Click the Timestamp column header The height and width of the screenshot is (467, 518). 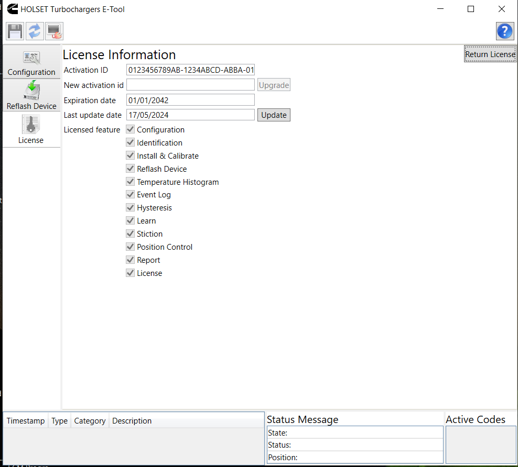(x=26, y=421)
